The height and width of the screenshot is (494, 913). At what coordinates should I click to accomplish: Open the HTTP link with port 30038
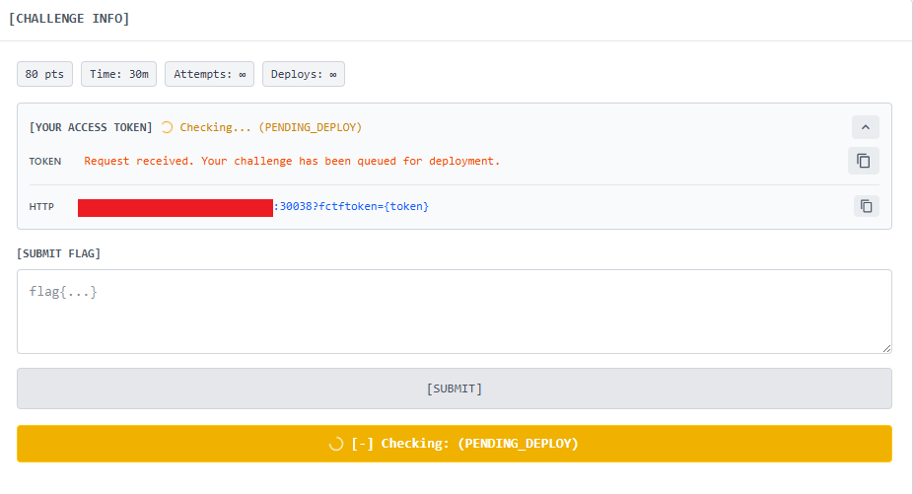click(x=253, y=207)
